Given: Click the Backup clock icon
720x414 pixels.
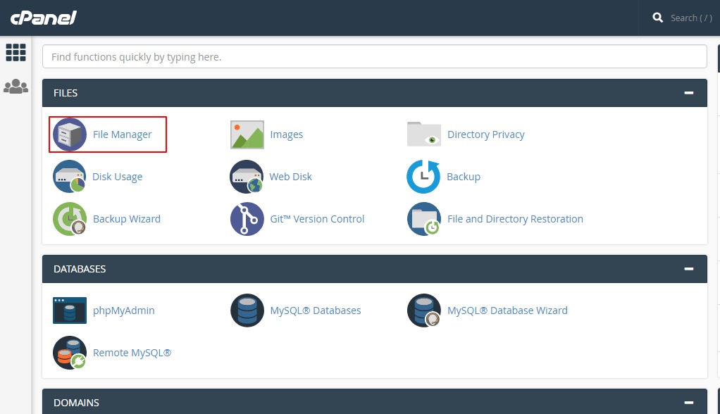Looking at the screenshot, I should (x=423, y=176).
